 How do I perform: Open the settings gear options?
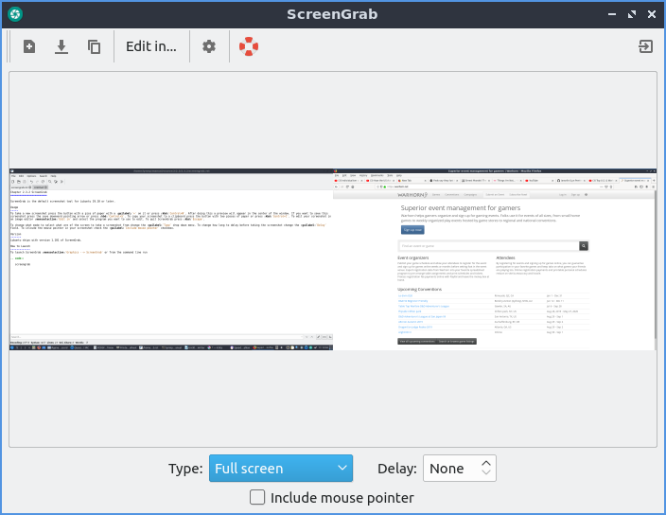pos(209,46)
